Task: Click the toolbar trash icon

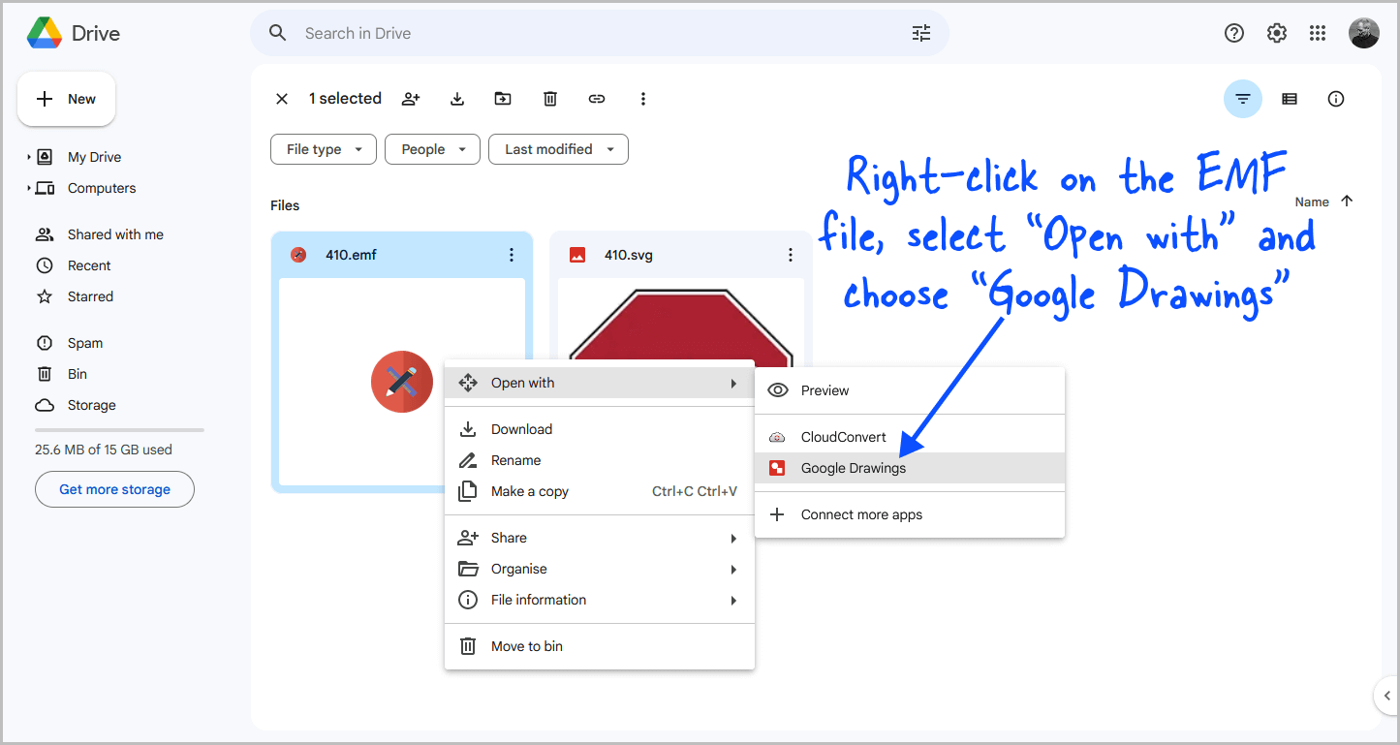Action: point(550,99)
